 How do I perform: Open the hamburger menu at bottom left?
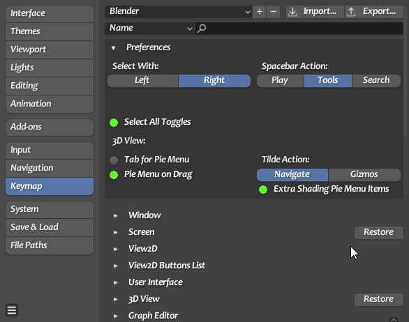pos(12,310)
